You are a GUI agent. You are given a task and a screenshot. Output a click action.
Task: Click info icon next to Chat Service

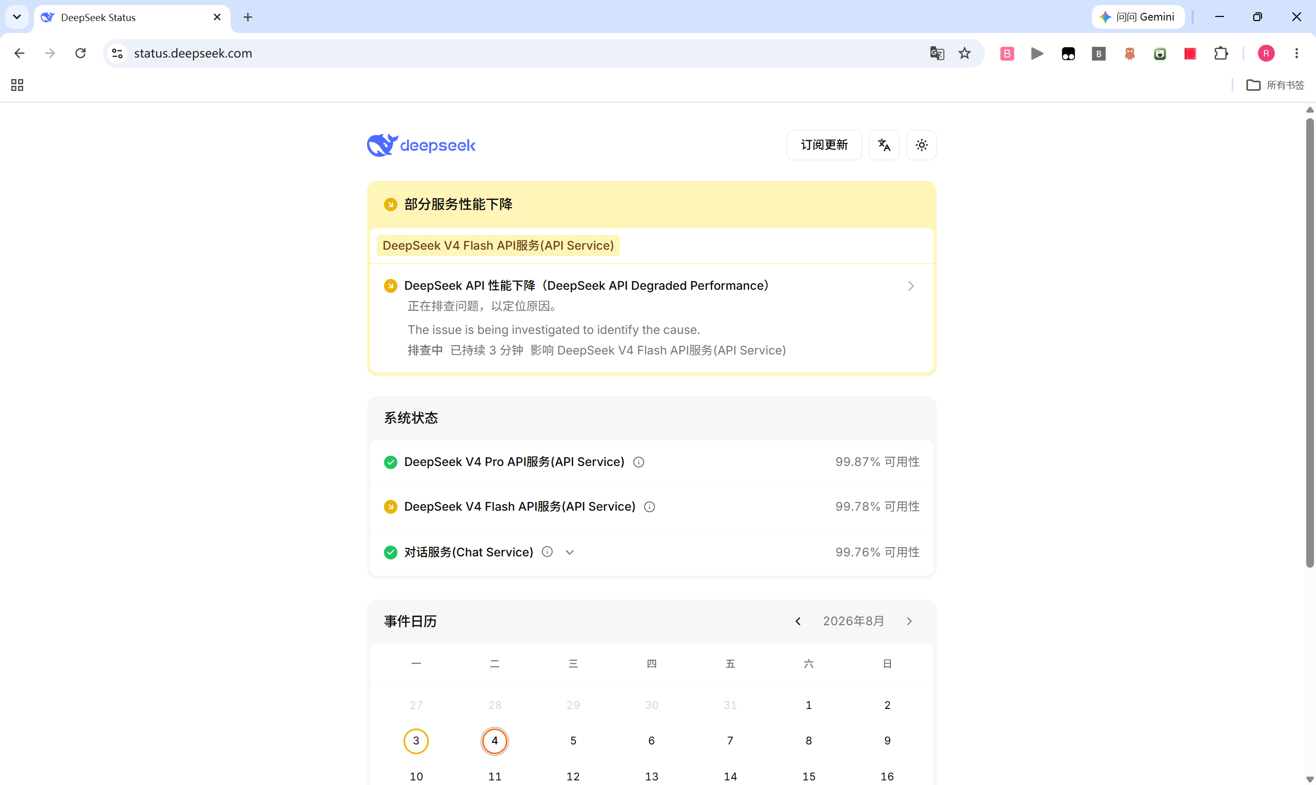[x=547, y=552]
